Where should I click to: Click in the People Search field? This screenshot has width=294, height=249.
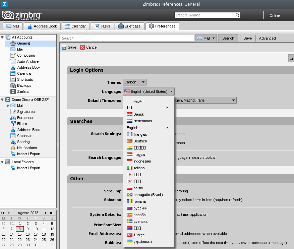click(x=205, y=15)
